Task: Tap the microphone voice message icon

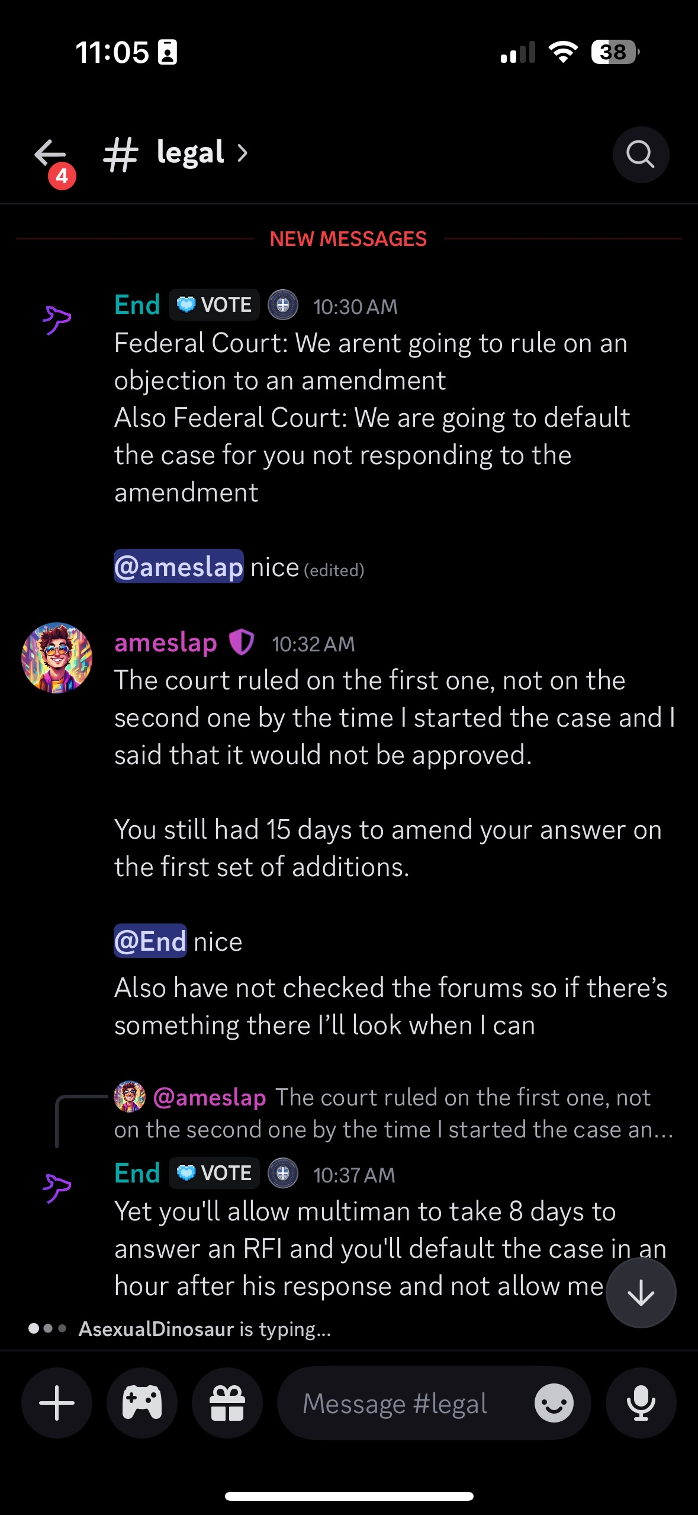Action: click(x=641, y=1402)
